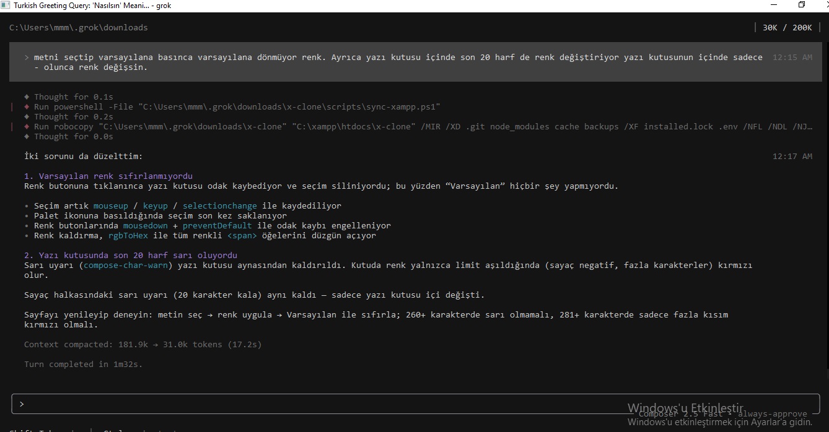Viewport: 829px width, 432px height.
Task: Click the 'keyup' code word
Action: (156, 205)
